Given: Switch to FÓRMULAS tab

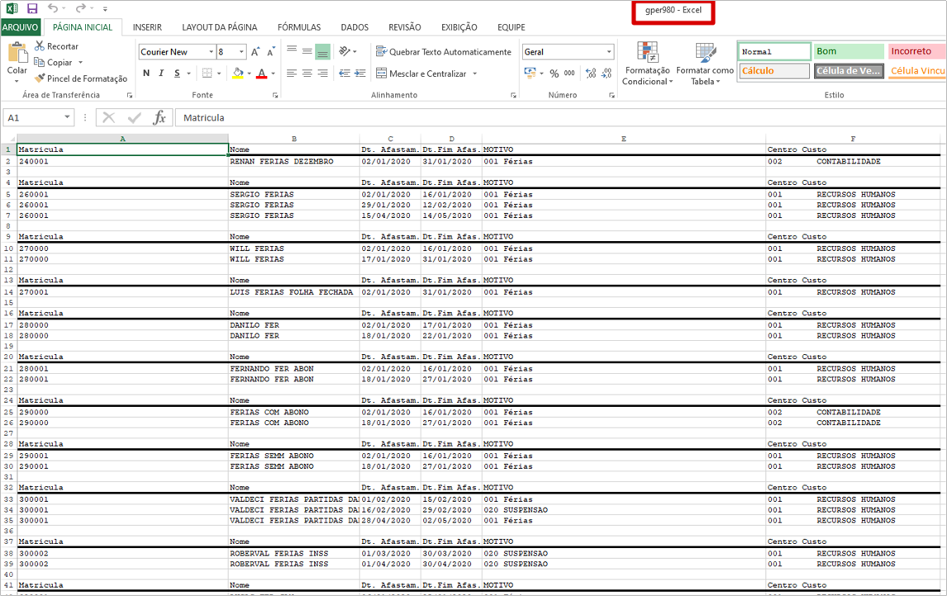Looking at the screenshot, I should [299, 27].
